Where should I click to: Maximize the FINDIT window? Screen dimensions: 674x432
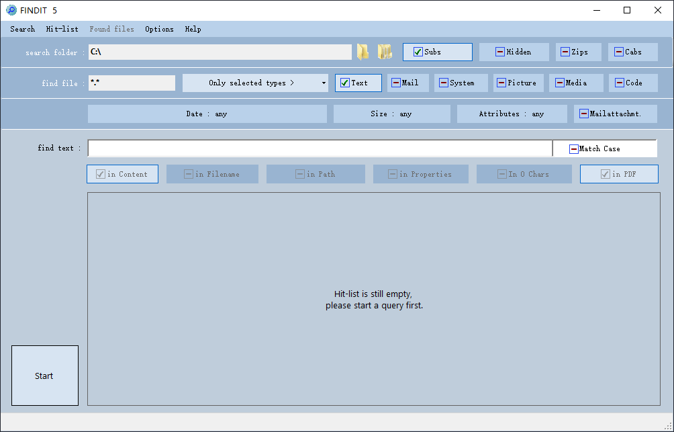coord(627,10)
